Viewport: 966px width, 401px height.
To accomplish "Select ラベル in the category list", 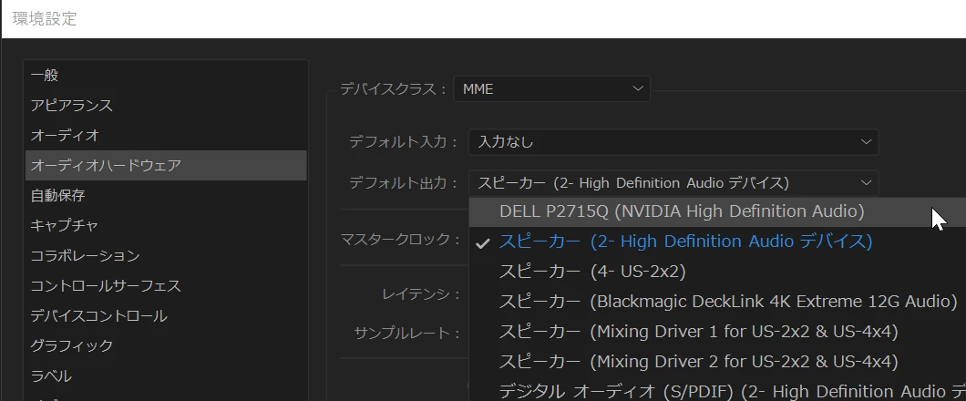I will click(x=166, y=375).
